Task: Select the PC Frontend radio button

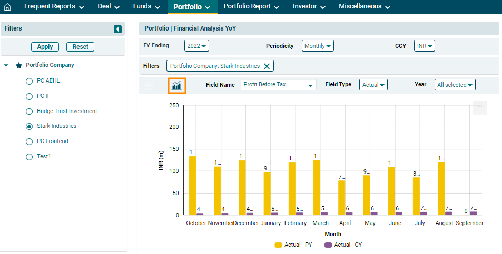Action: pyautogui.click(x=29, y=141)
